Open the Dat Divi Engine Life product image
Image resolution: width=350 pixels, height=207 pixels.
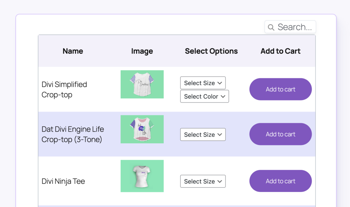point(142,129)
